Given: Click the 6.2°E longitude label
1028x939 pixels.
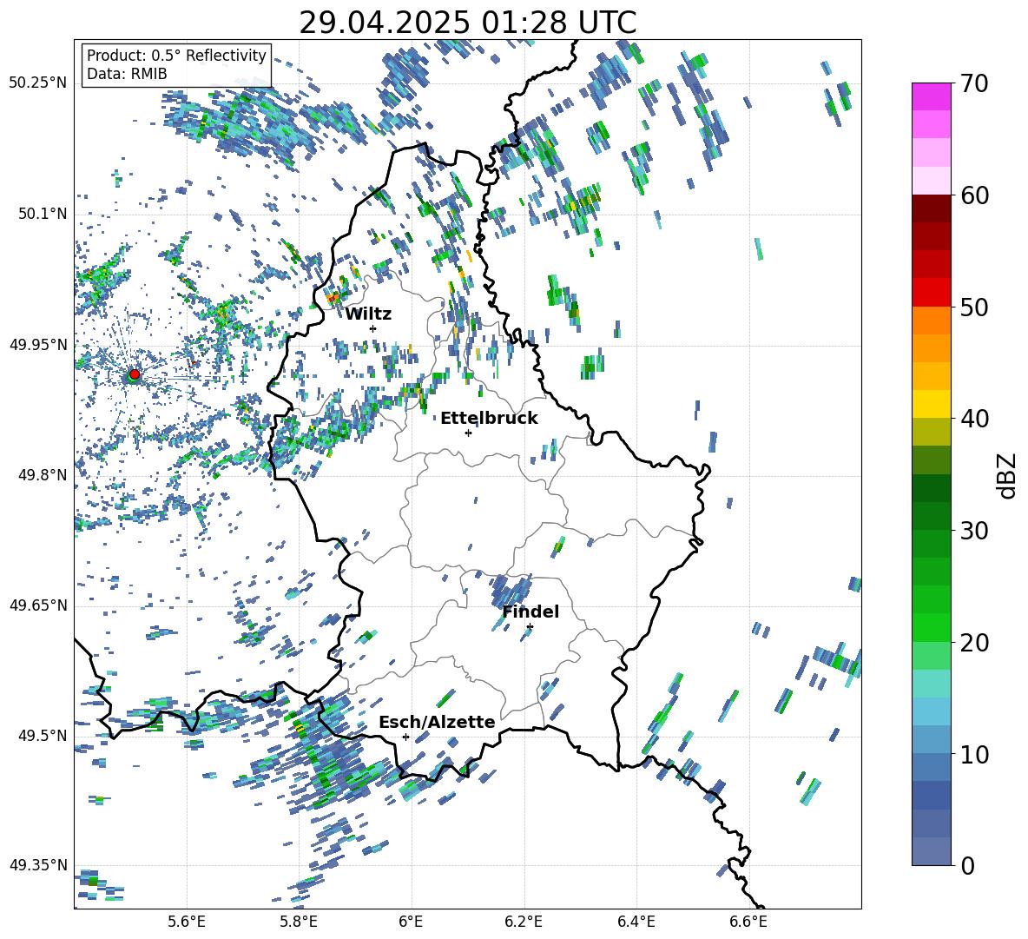Looking at the screenshot, I should [524, 922].
